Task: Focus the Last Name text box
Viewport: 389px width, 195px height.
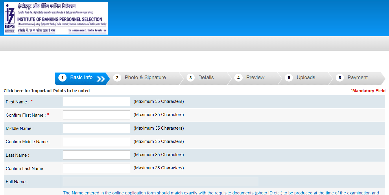Action: [97, 155]
